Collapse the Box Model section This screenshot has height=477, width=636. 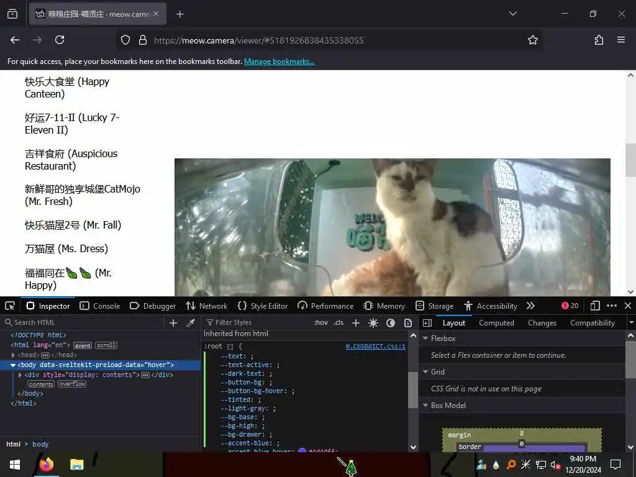[425, 406]
